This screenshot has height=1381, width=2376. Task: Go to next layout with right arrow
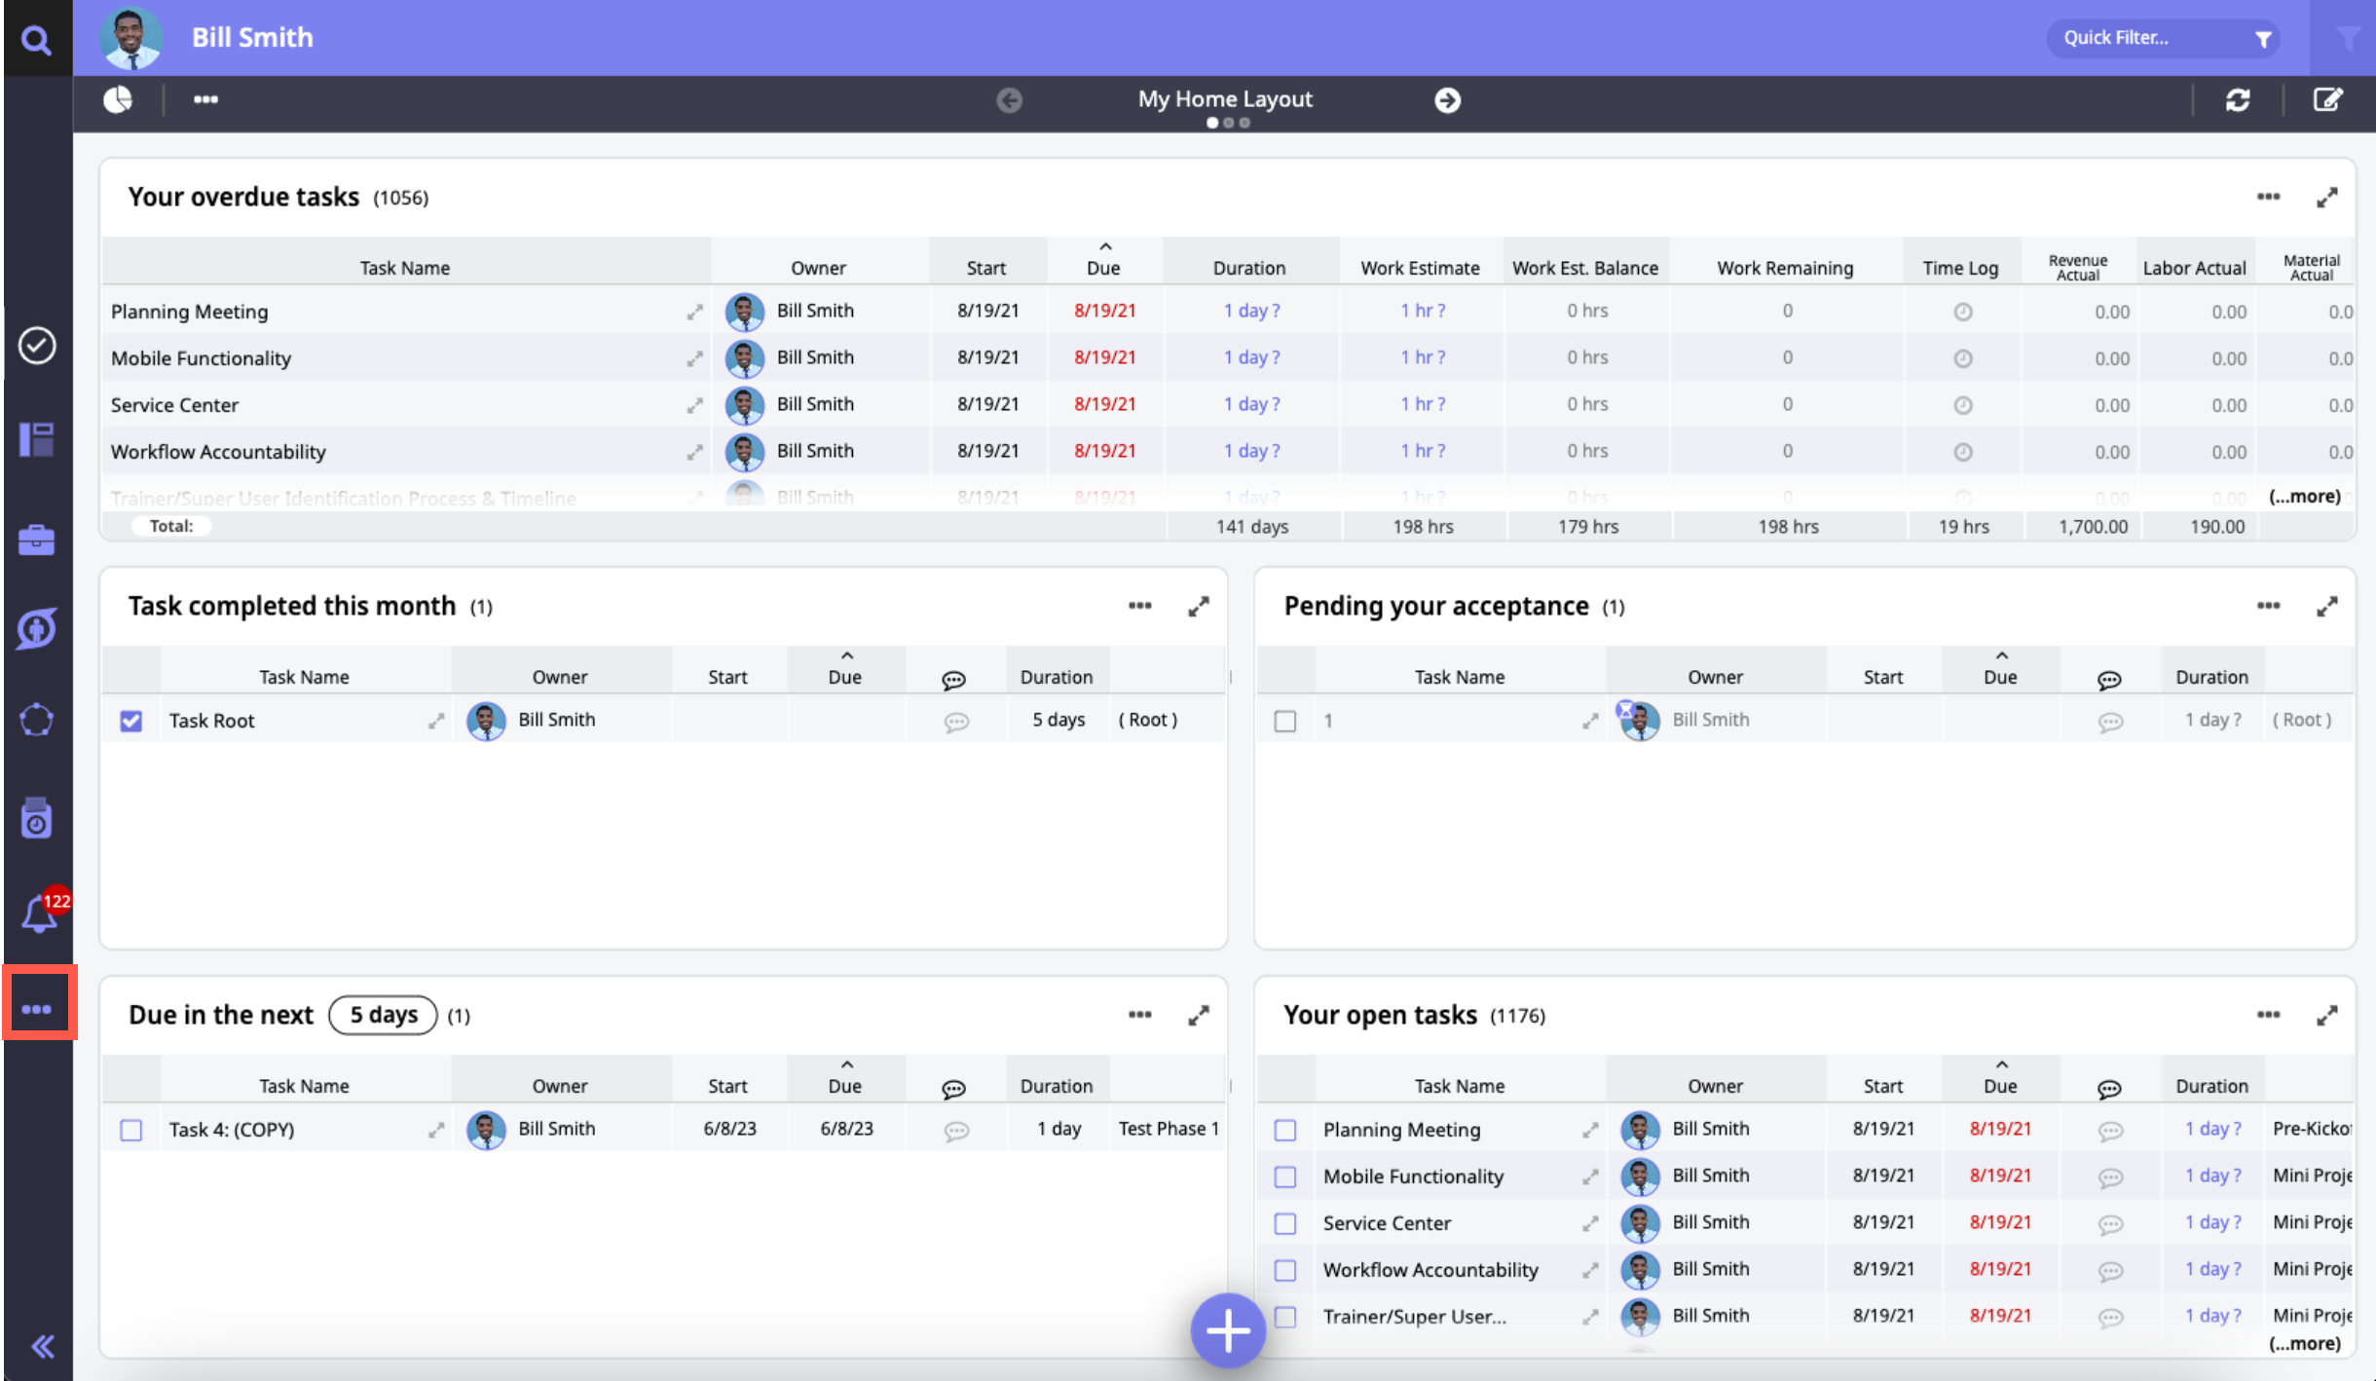1447,100
